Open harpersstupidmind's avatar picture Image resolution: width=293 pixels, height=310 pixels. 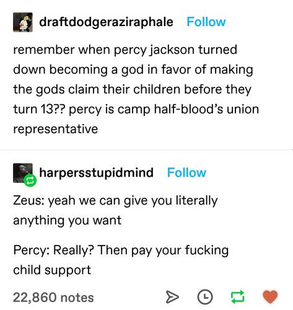[x=23, y=173]
